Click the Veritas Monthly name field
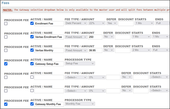The height and width of the screenshot is (109, 170). click(x=49, y=50)
